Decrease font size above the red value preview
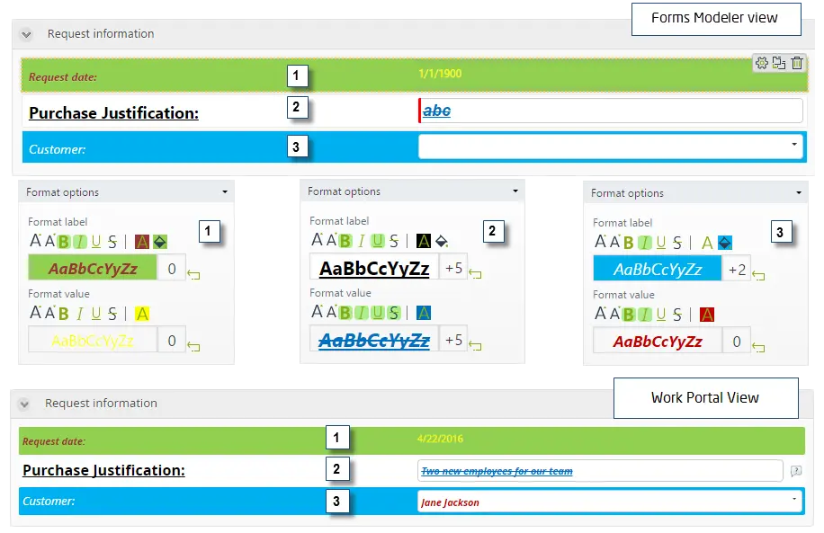 point(614,314)
